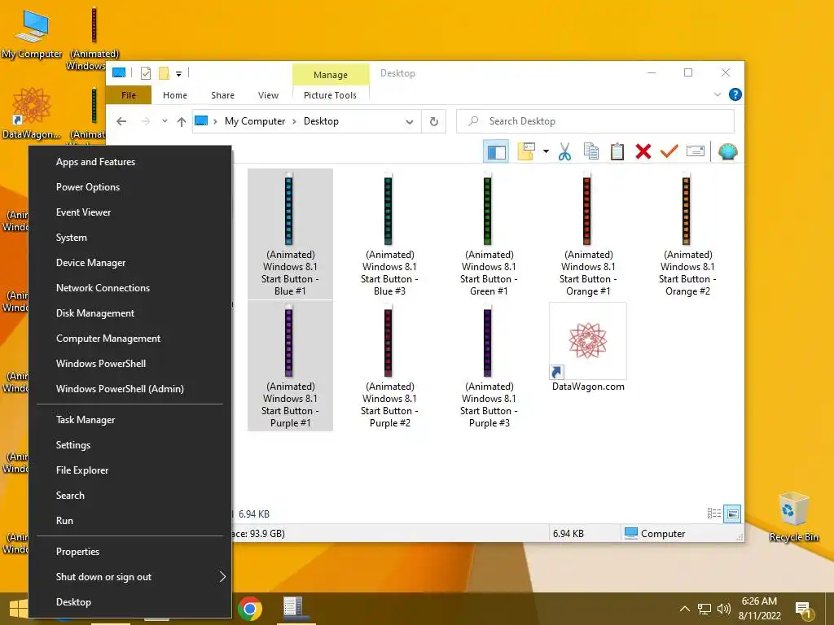Viewport: 834px width, 625px height.
Task: Click the Copy toolbar icon
Action: click(591, 152)
